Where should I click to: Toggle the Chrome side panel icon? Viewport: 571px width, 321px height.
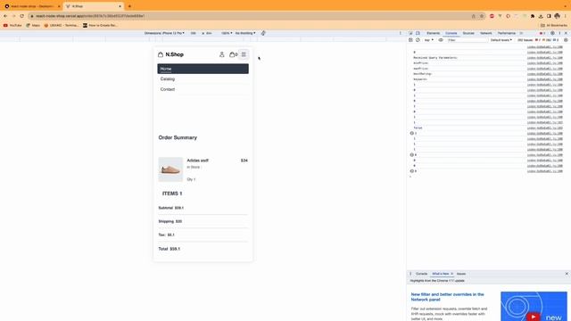point(549,16)
